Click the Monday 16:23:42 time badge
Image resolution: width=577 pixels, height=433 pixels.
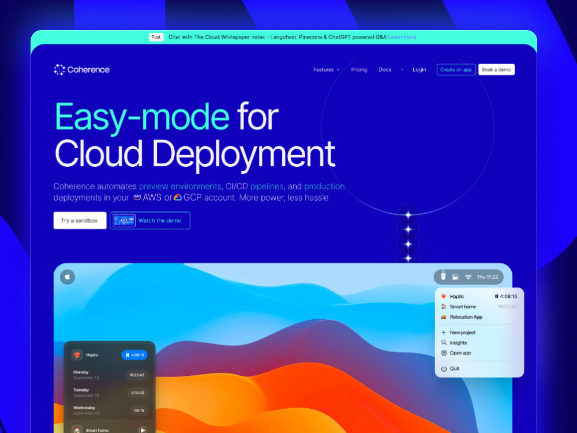137,375
